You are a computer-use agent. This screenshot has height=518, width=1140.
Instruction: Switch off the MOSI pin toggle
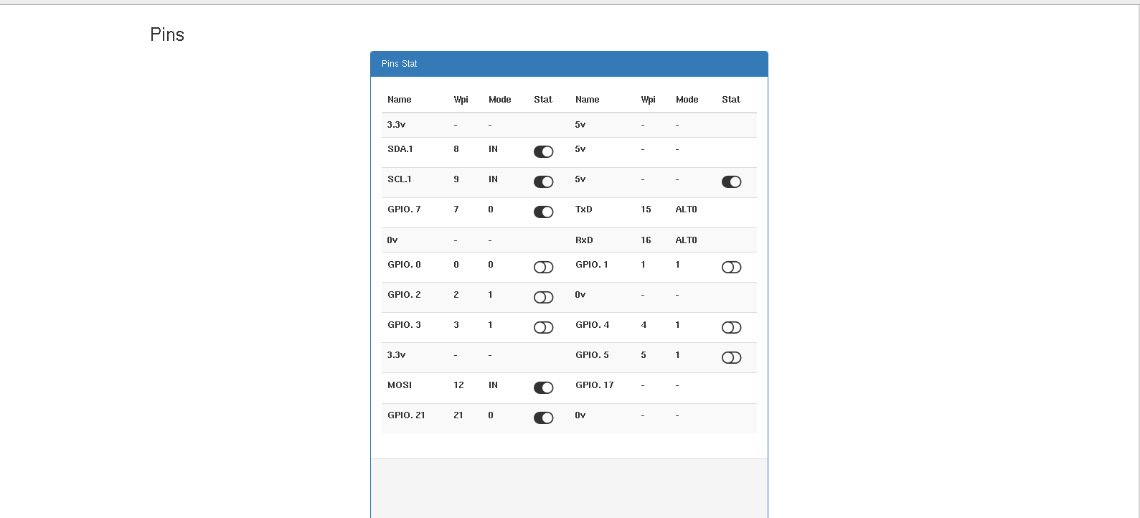(543, 387)
